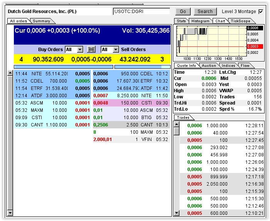Open the Indices tab
The width and height of the screenshot is (270, 221).
228,66
